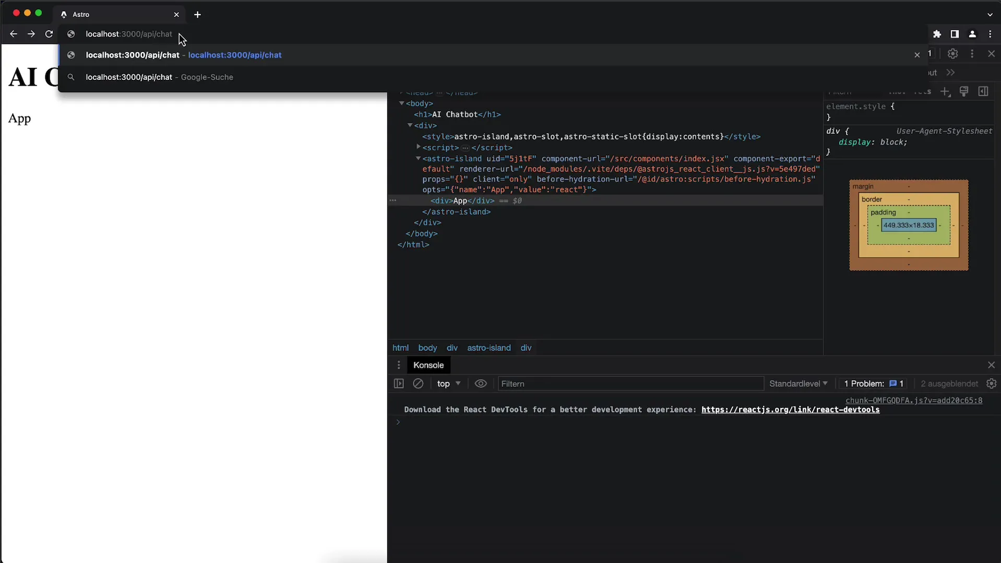The image size is (1001, 563).
Task: Open the Standardlevel log level dropdown
Action: 799,384
